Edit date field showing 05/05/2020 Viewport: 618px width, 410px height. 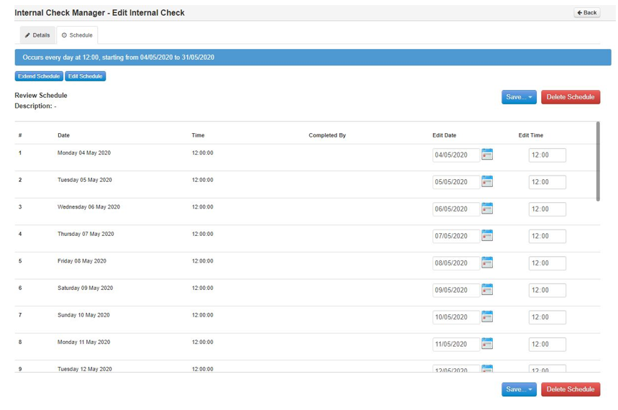[456, 182]
